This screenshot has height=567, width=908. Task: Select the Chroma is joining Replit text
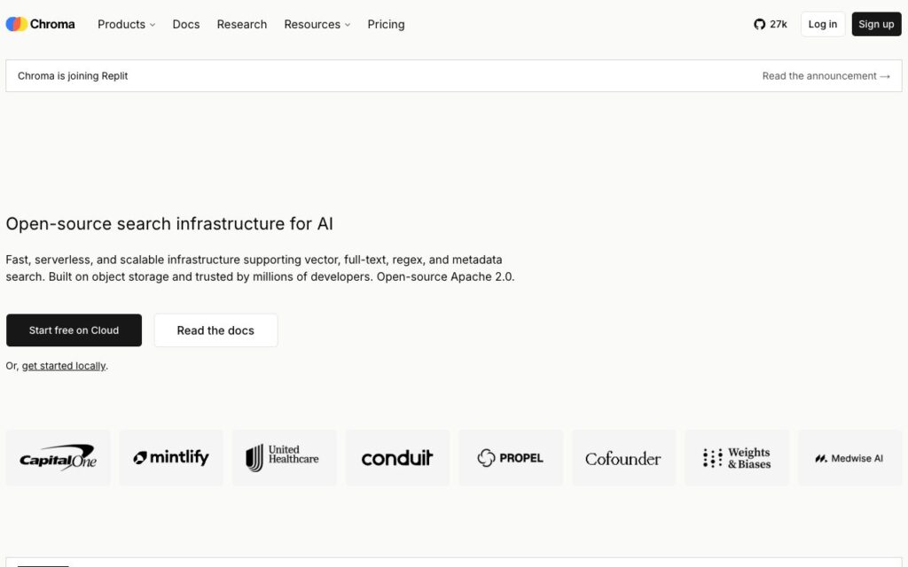coord(73,76)
